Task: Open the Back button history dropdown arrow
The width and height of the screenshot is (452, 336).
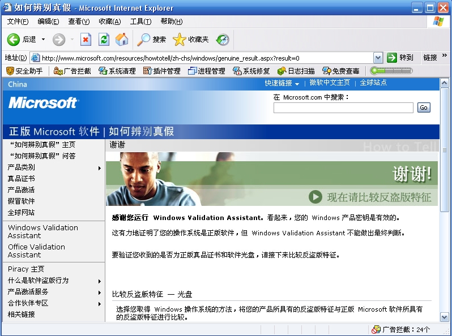Action: (43, 40)
